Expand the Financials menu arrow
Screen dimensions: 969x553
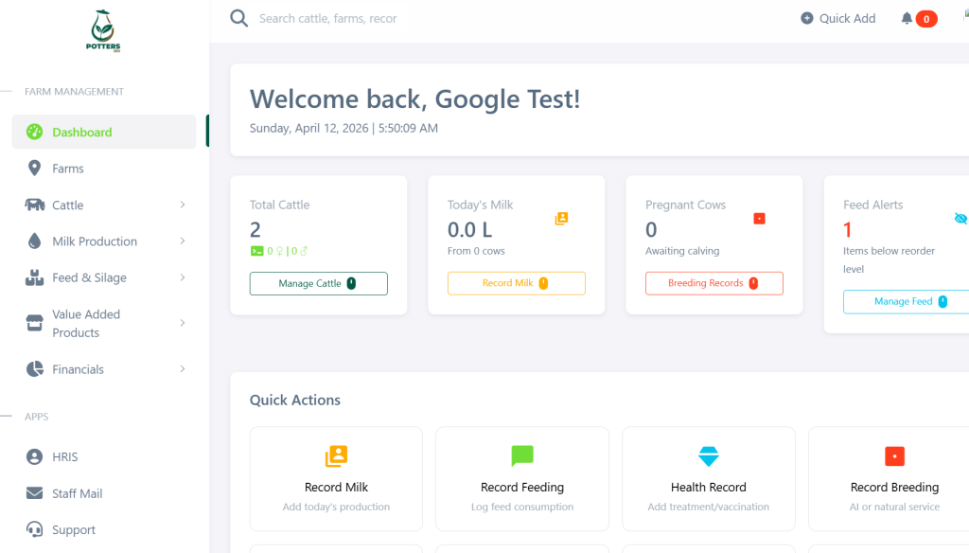pos(182,369)
